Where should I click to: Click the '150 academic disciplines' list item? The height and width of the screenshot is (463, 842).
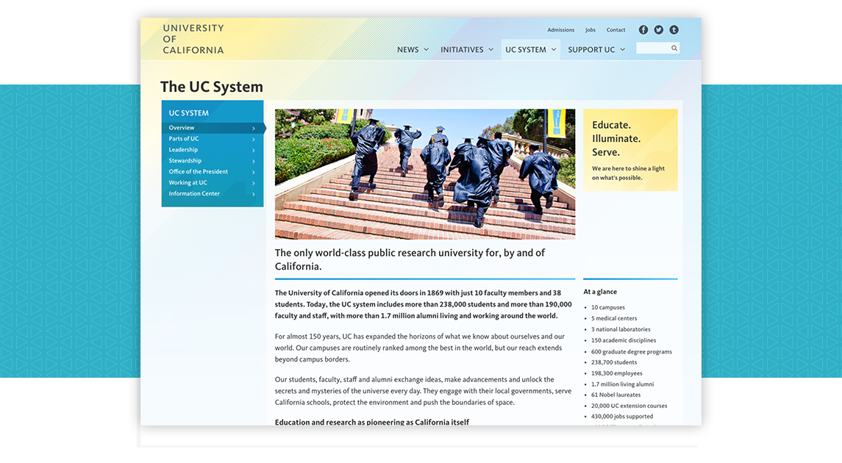[x=624, y=340]
